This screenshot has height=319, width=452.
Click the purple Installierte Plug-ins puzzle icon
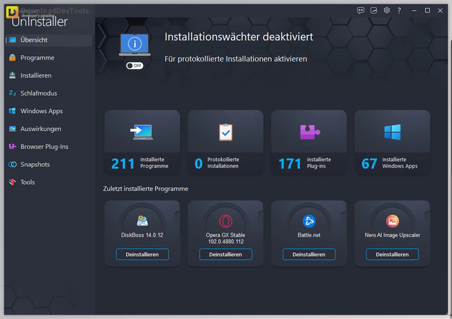coord(309,132)
